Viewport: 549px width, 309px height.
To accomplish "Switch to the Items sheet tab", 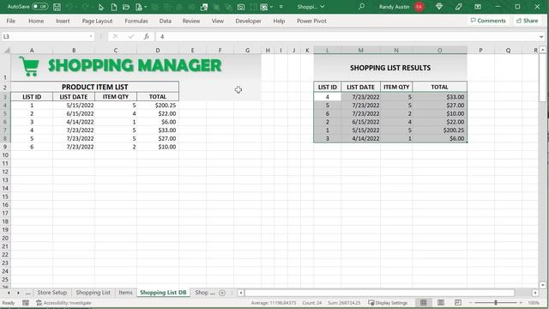I will [125, 293].
